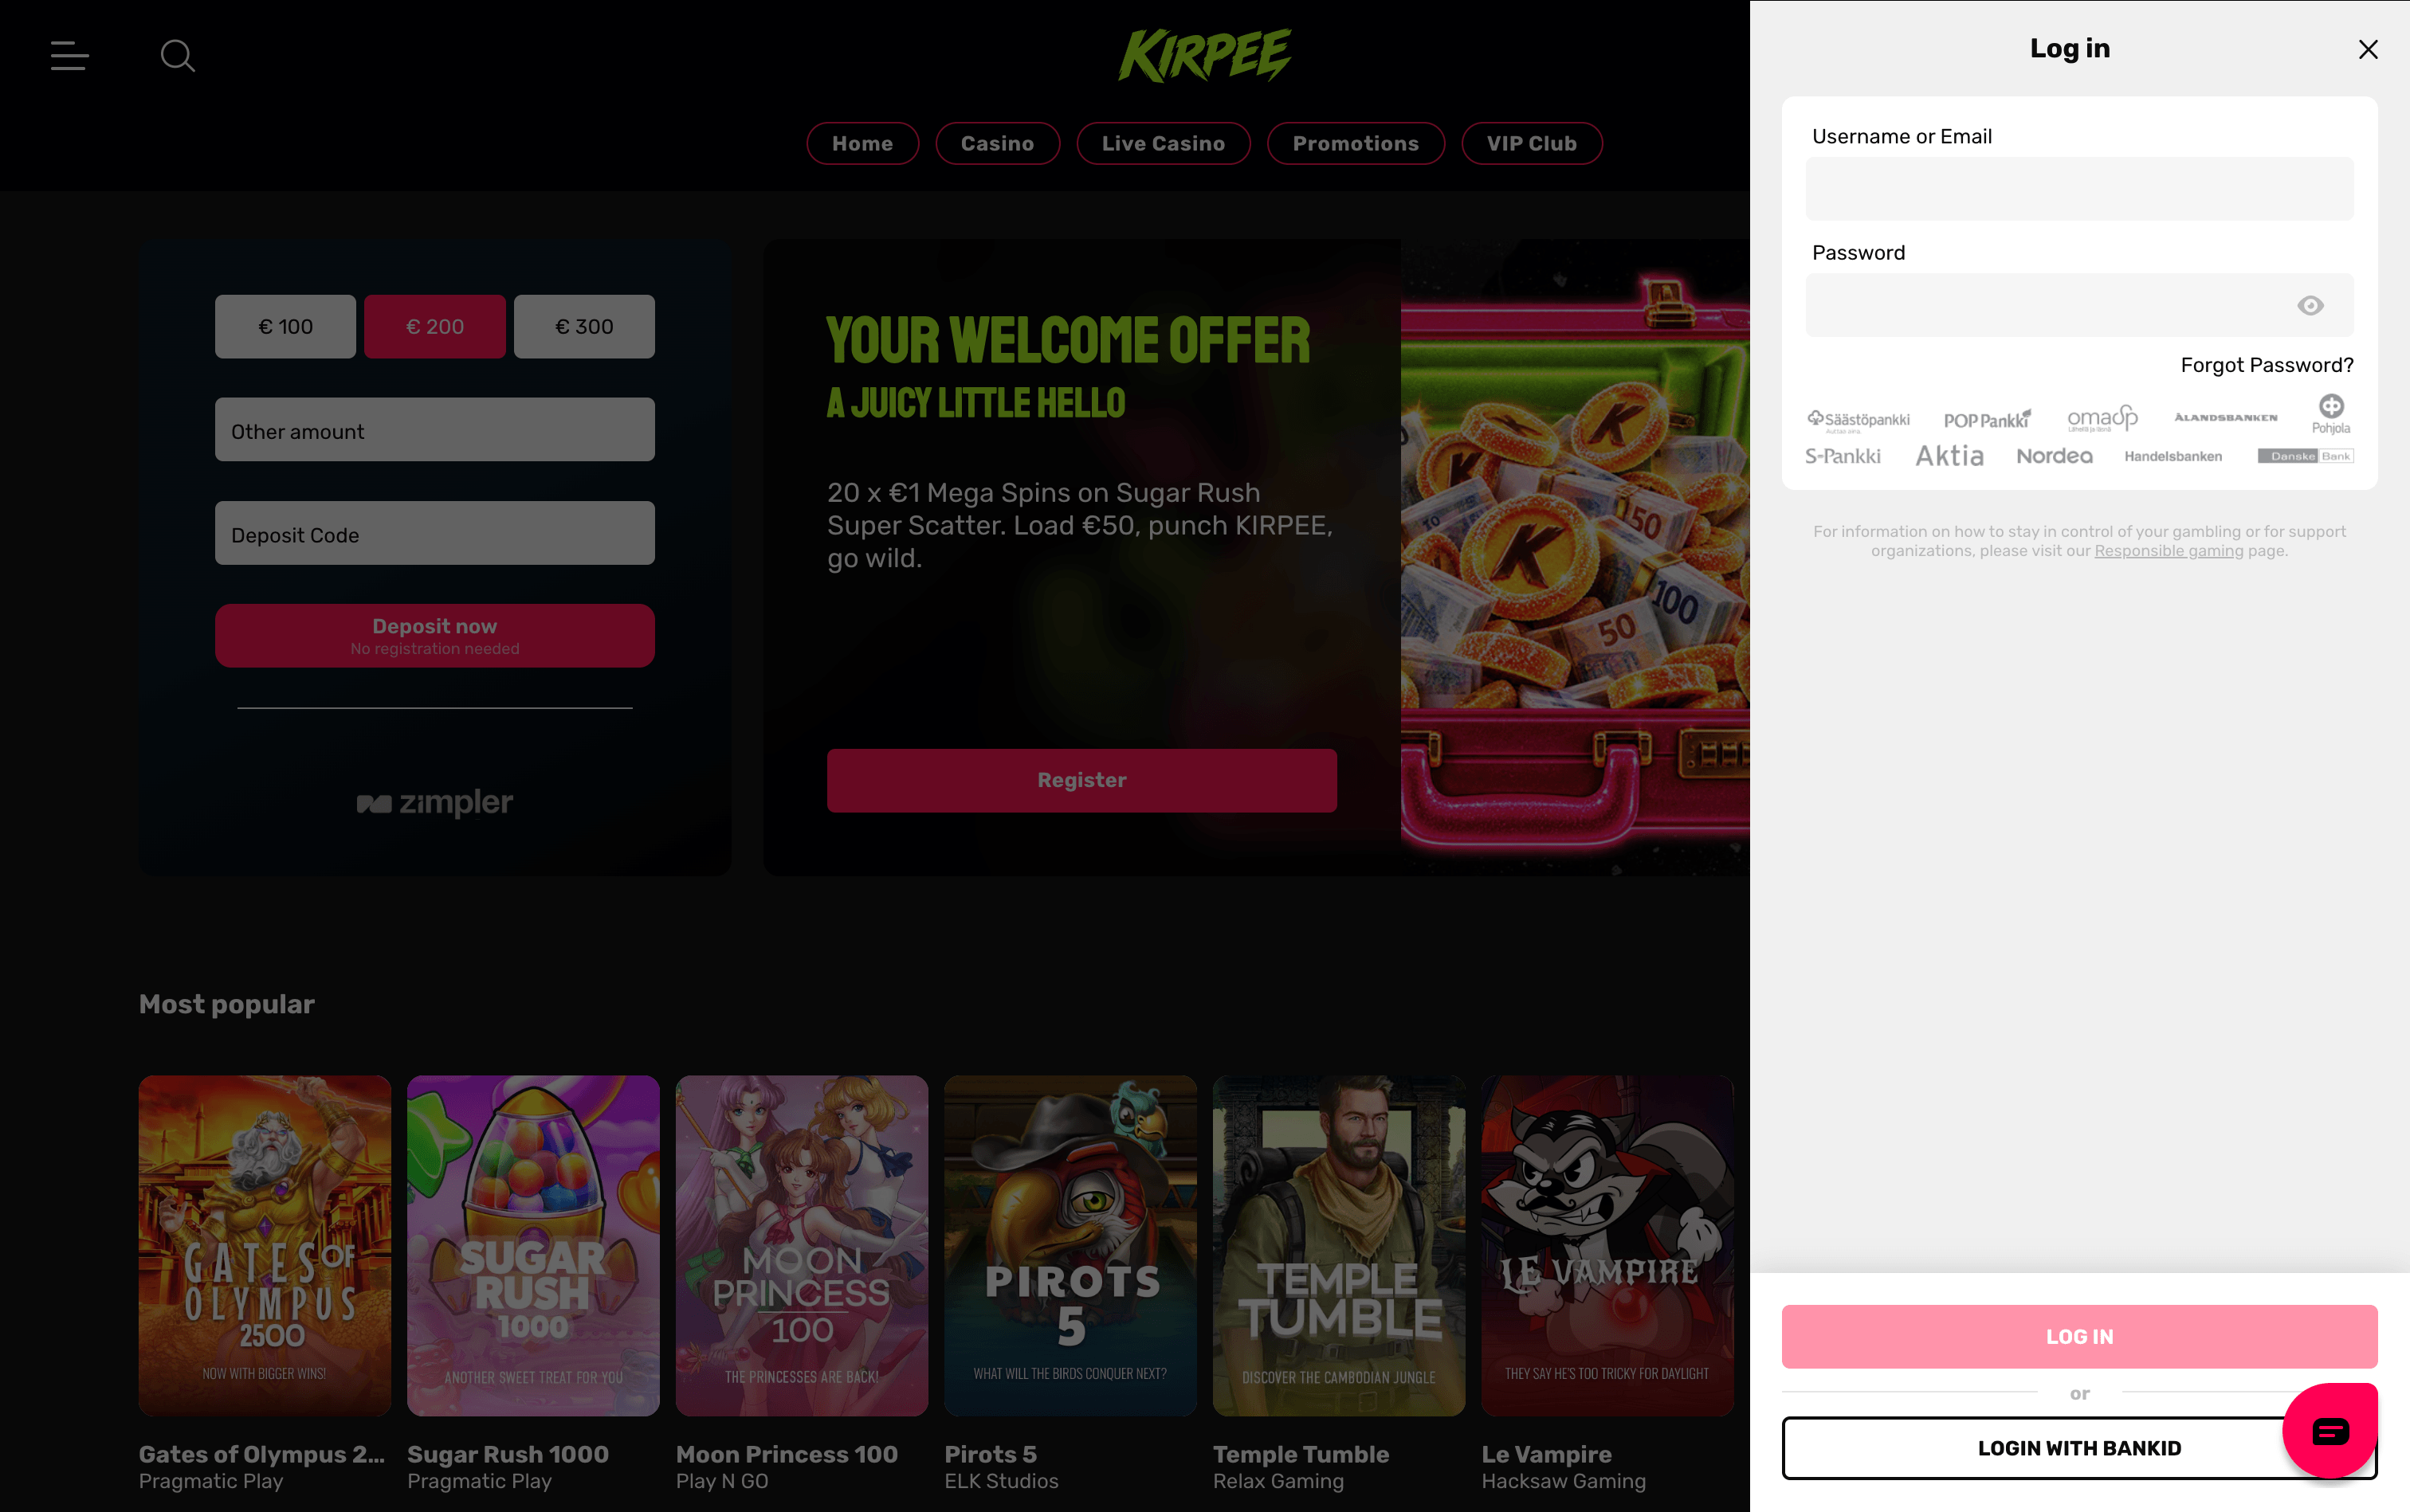Choose the € 300 deposit amount
The image size is (2410, 1512).
[584, 326]
